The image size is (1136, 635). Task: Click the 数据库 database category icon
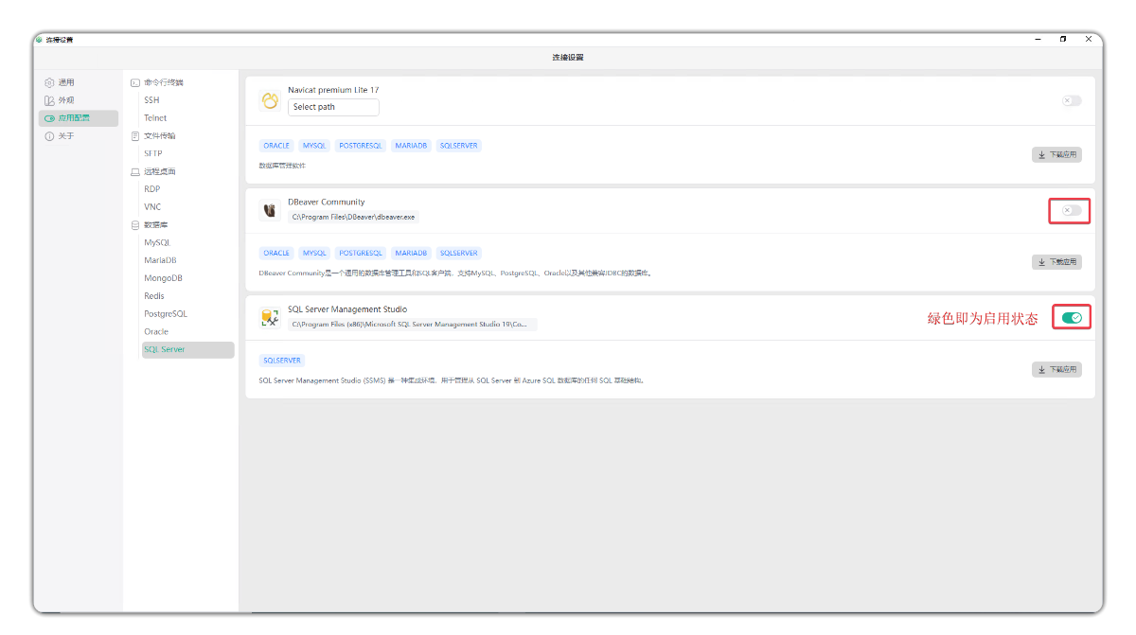pyautogui.click(x=135, y=225)
